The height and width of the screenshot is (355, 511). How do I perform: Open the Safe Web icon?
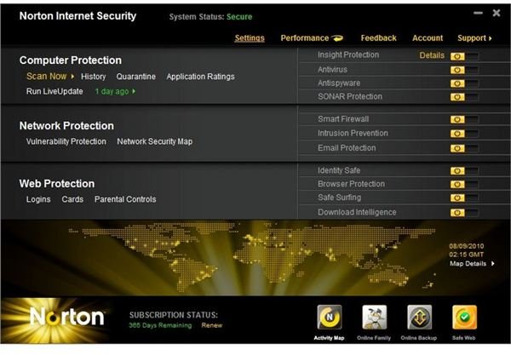(464, 317)
